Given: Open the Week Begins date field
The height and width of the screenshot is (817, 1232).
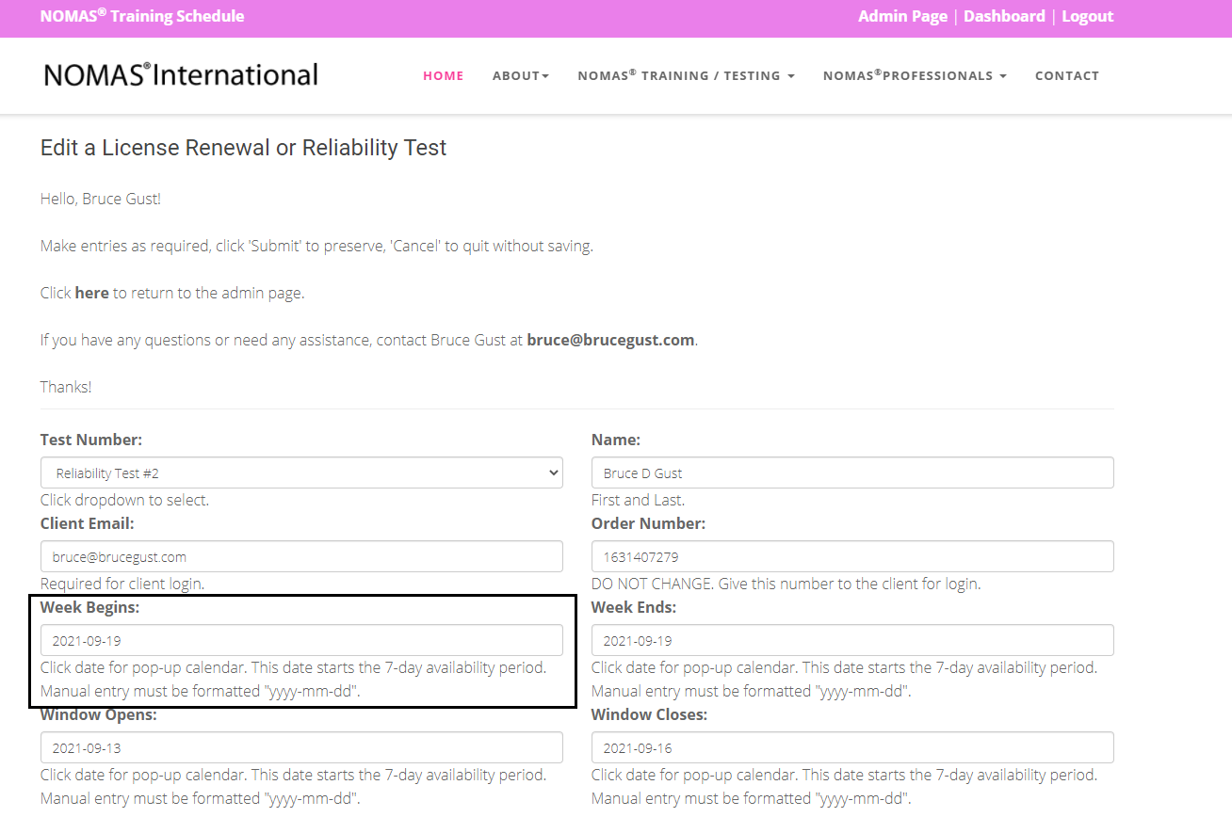Looking at the screenshot, I should coord(301,640).
